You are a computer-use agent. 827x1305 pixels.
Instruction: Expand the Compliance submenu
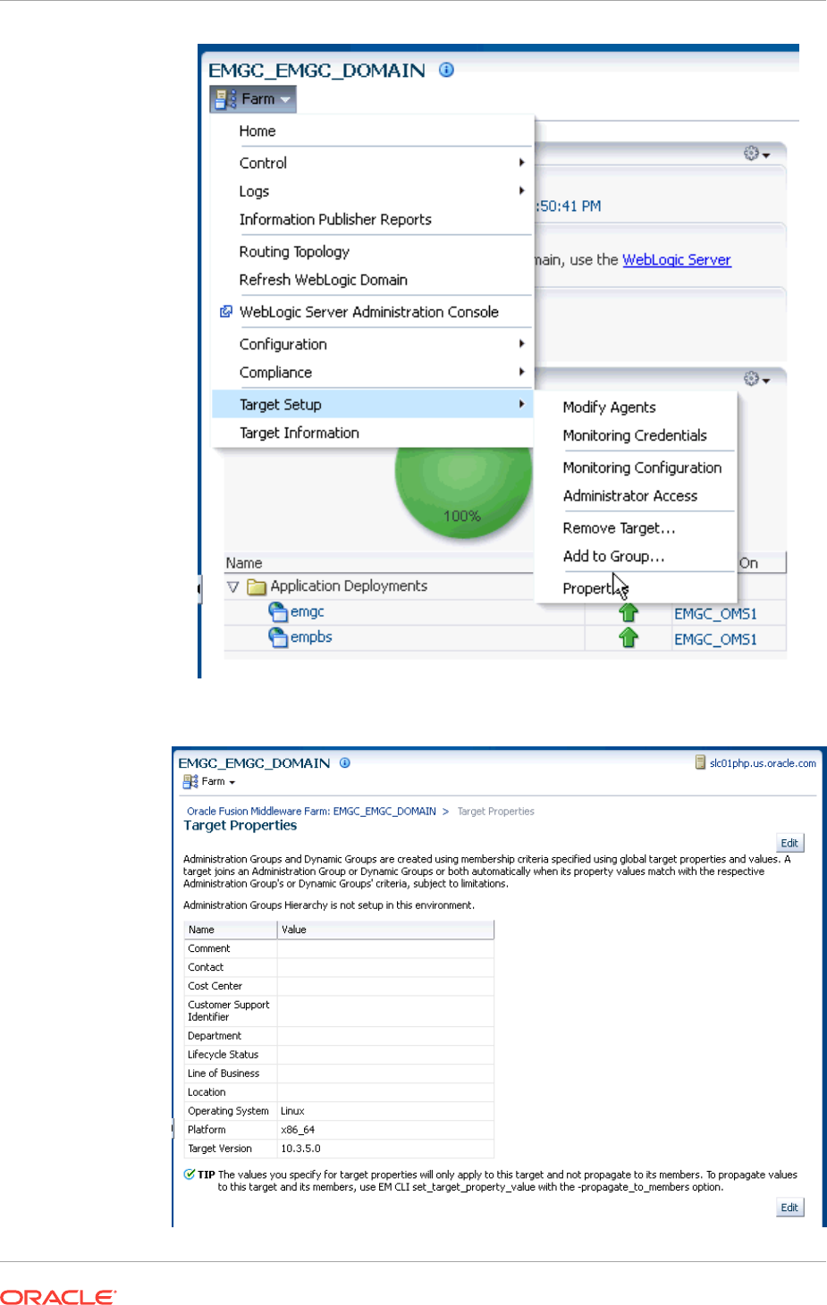point(373,373)
